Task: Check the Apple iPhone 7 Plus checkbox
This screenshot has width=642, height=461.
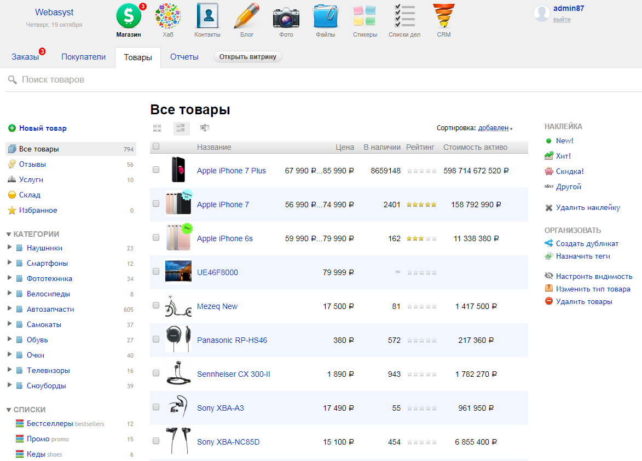Action: pos(156,170)
